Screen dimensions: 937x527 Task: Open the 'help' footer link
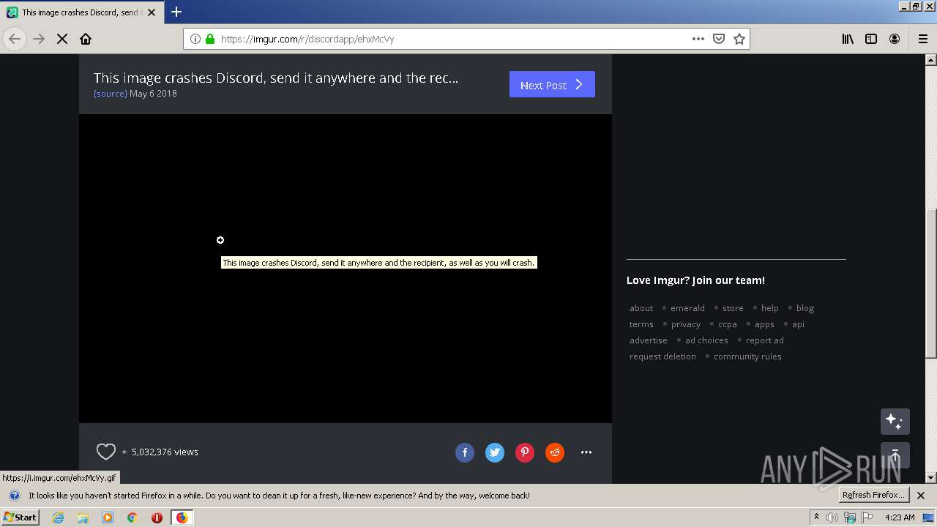[x=769, y=308]
